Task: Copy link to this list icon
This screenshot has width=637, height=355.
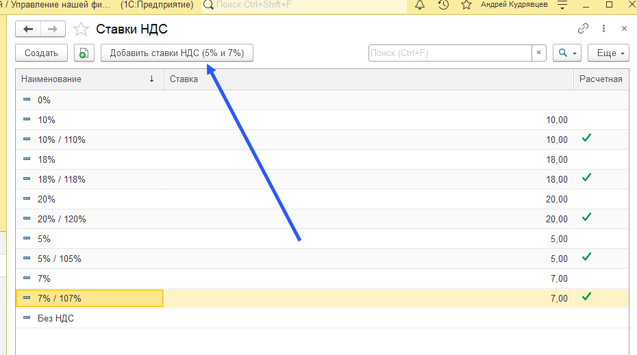Action: 583,29
